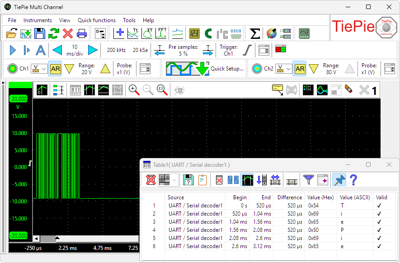Click the green refresh arrows icon

click(54, 33)
